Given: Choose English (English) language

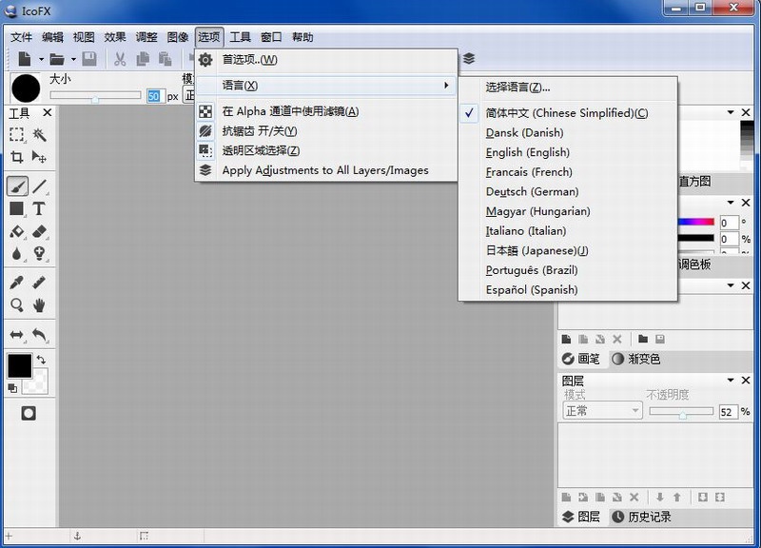Looking at the screenshot, I should click(x=567, y=152).
